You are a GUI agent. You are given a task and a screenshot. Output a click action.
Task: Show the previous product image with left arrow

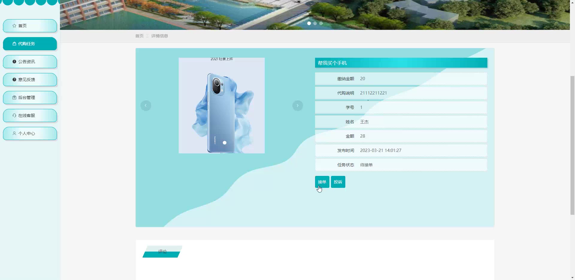pos(146,106)
